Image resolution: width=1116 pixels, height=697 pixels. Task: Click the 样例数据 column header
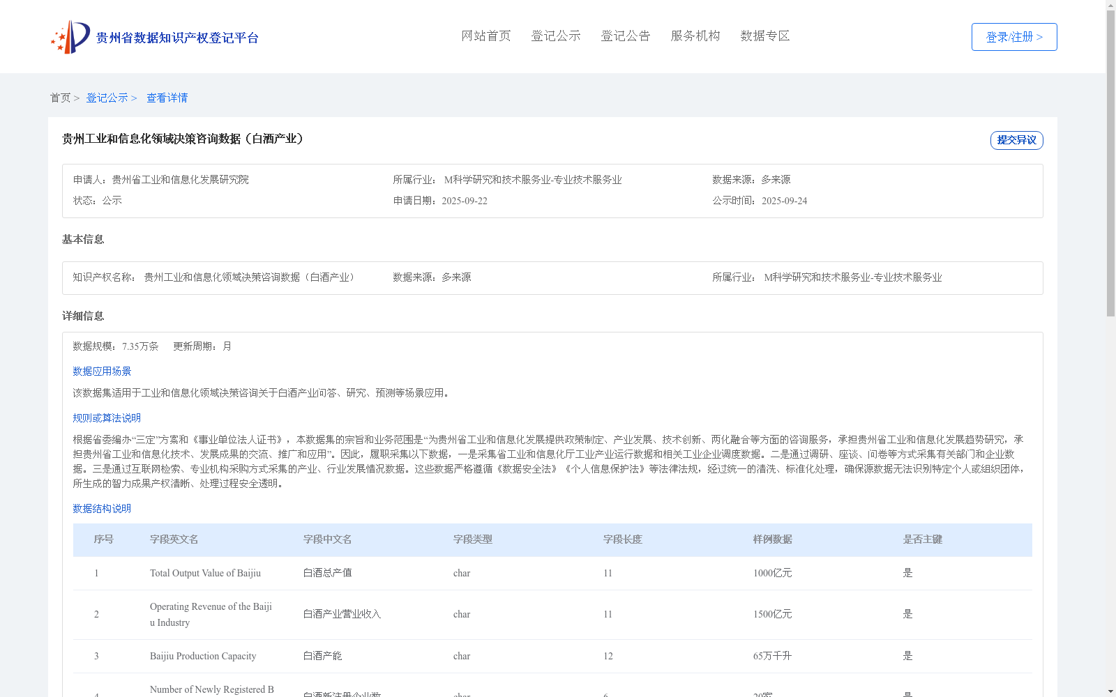[x=773, y=539]
